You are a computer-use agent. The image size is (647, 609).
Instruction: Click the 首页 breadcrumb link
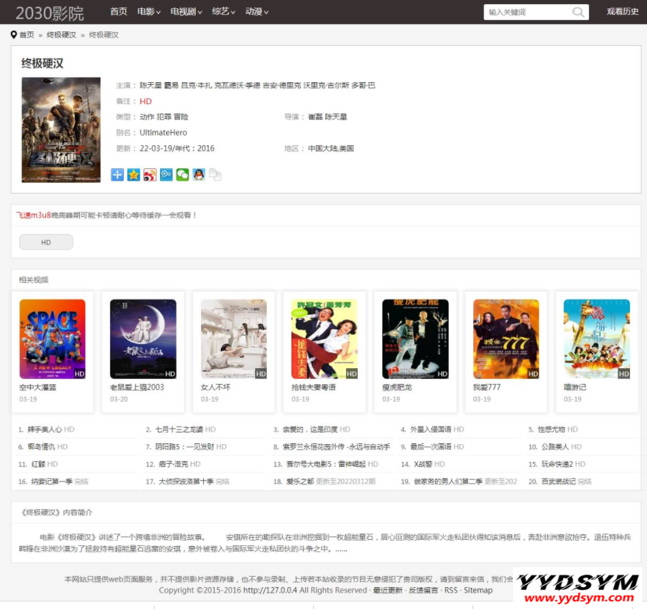(27, 35)
